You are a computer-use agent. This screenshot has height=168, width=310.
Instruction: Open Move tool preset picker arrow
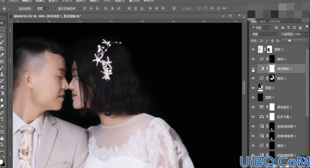(x=9, y=8)
